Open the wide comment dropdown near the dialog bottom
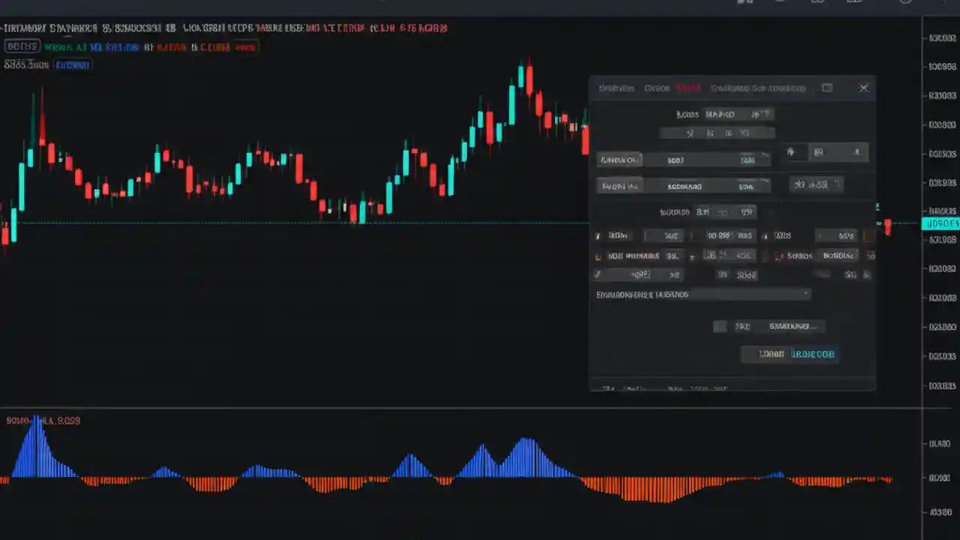The height and width of the screenshot is (540, 960). (701, 294)
